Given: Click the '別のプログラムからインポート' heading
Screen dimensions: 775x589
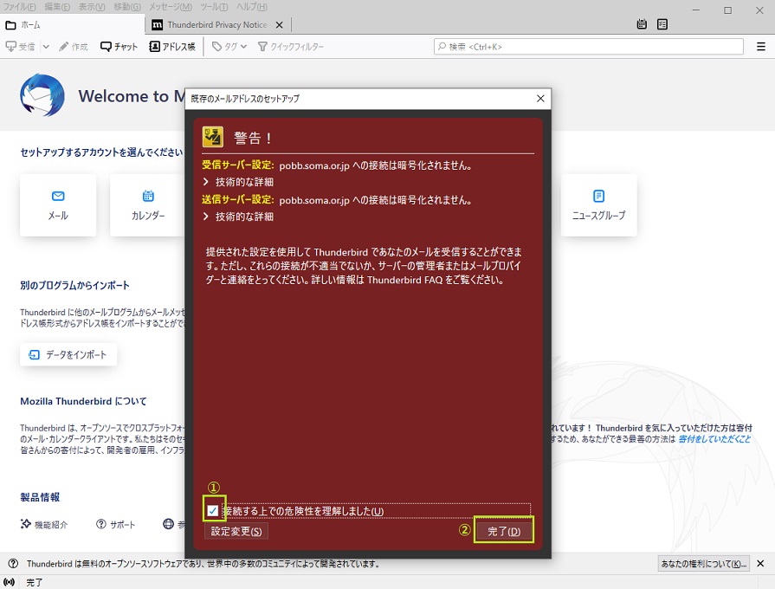Looking at the screenshot, I should (74, 285).
